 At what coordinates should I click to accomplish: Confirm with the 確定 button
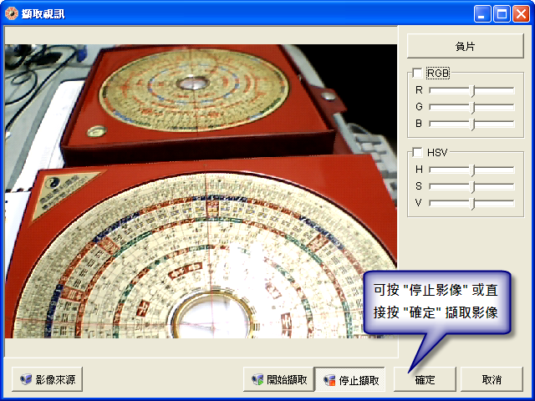[425, 379]
